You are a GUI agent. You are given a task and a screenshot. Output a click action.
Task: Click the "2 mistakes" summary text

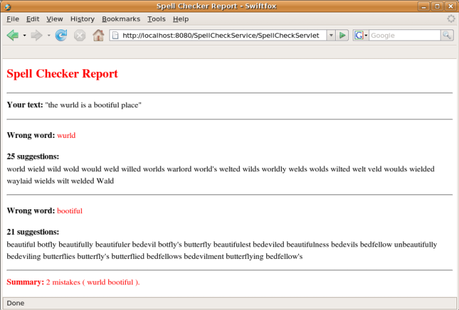coord(63,283)
